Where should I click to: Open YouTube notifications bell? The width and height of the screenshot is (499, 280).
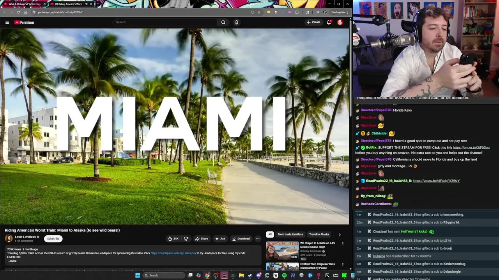pyautogui.click(x=329, y=22)
